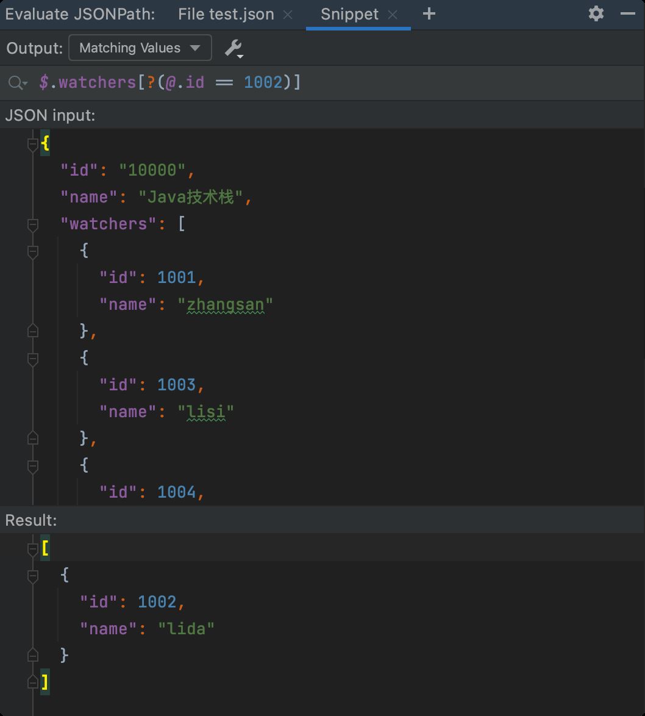The width and height of the screenshot is (645, 716).
Task: Add a new evaluation tab with the plus icon
Action: click(x=429, y=13)
